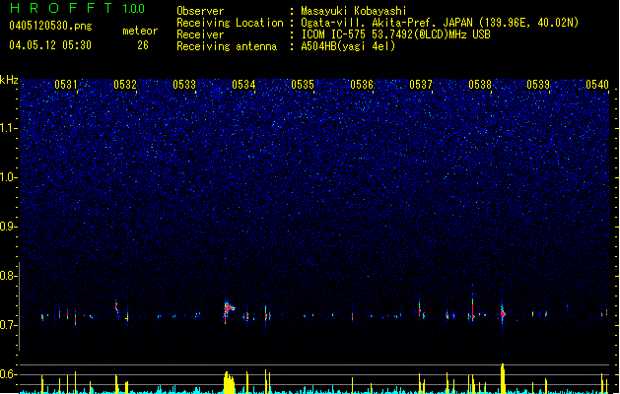The width and height of the screenshot is (620, 394).
Task: Click the 0537 time marker
Action: 421,85
